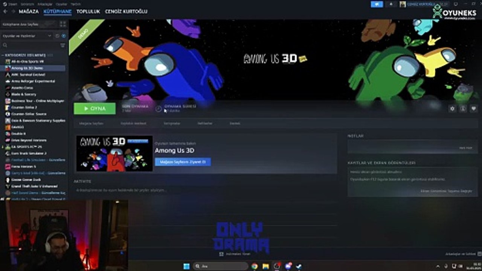Go forward with the right arrow
This screenshot has height=271, width=482.
pyautogui.click(x=13, y=11)
